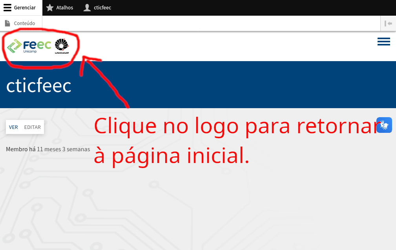Screen dimensions: 396x250
Task: Switch to the VER tab
Action: coord(13,127)
